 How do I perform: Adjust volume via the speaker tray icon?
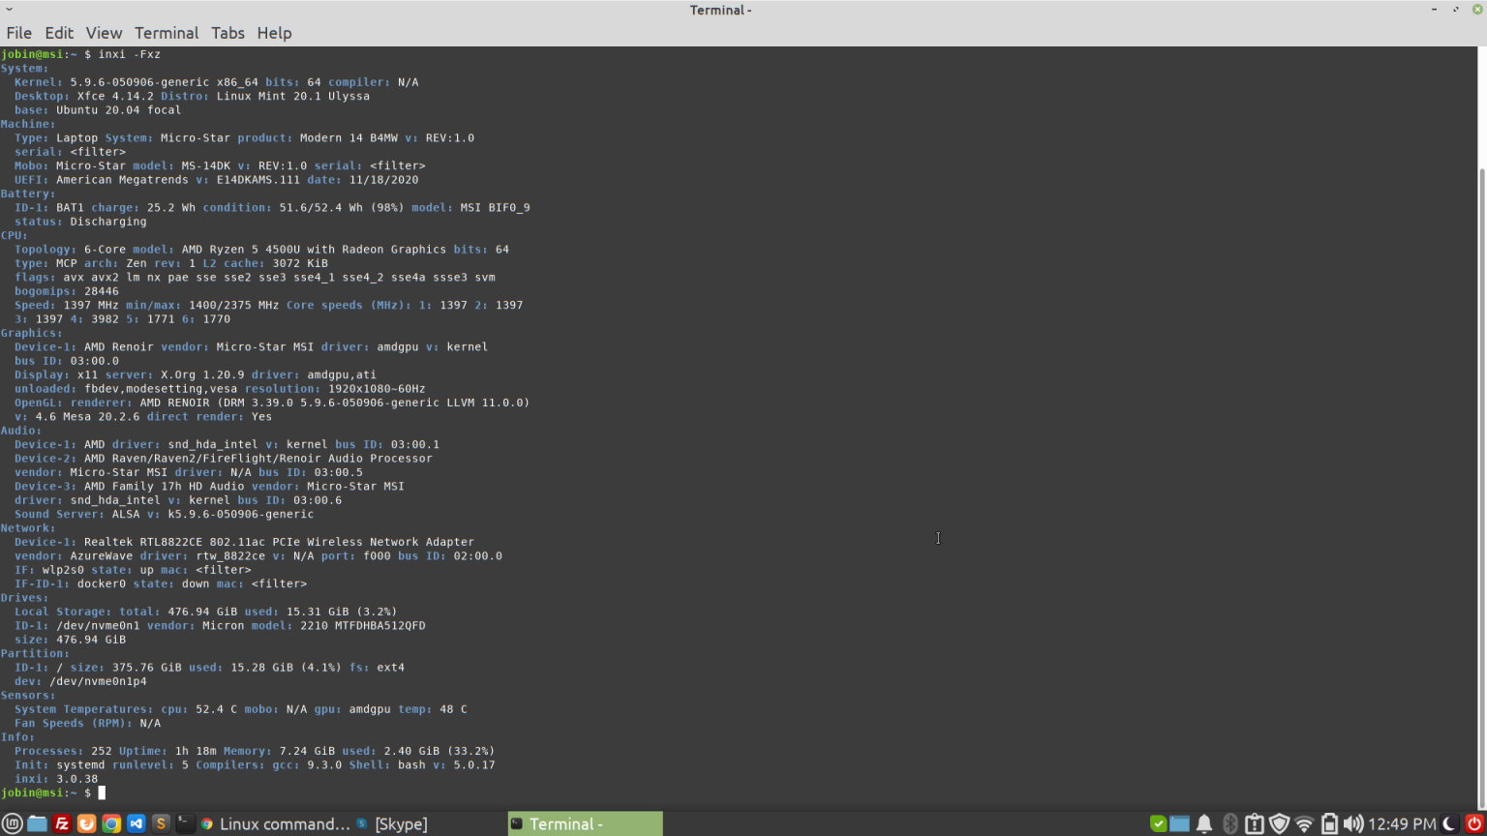(x=1355, y=823)
